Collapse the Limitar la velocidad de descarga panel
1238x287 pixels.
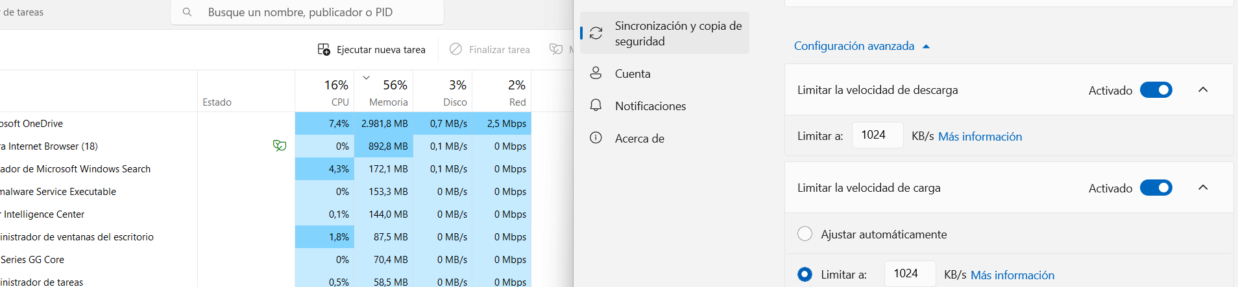(1203, 90)
